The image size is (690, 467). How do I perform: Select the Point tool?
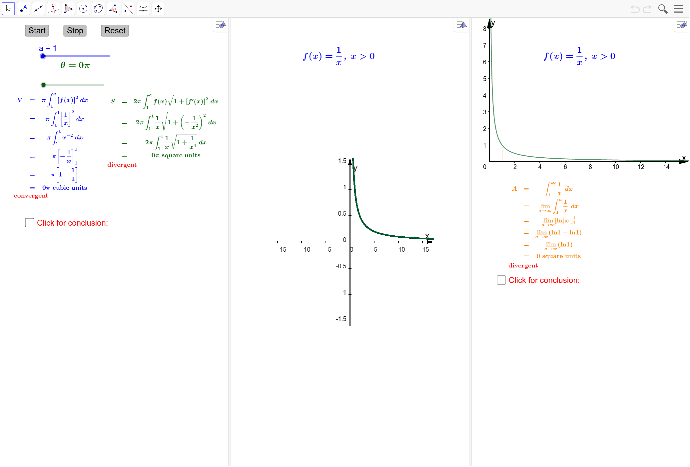(23, 9)
